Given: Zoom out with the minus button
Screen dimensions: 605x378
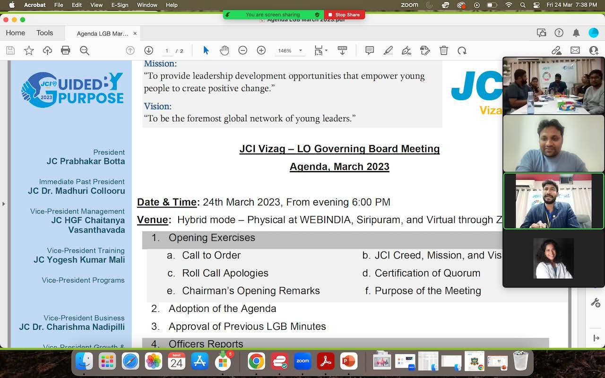Looking at the screenshot, I should pyautogui.click(x=242, y=51).
